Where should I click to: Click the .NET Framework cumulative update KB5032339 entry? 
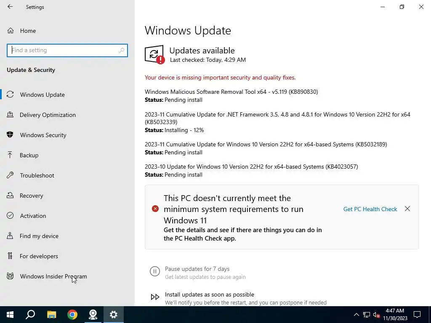click(x=278, y=118)
